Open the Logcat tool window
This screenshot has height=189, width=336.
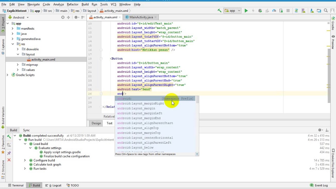pos(53,185)
